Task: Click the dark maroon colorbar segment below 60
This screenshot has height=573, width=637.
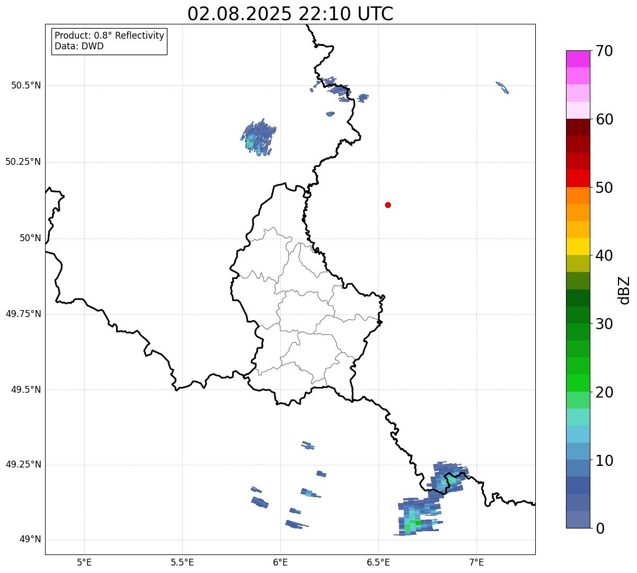Action: tap(578, 127)
